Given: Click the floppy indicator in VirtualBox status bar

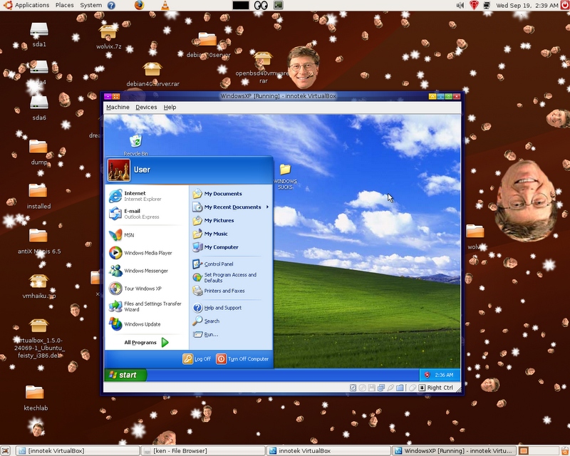Looking at the screenshot, I should 371,388.
